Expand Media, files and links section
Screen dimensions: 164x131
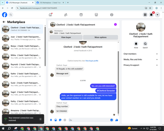coord(141,60)
